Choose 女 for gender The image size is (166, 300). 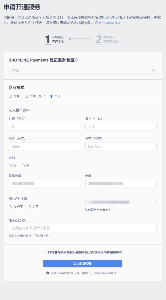click(x=10, y=166)
